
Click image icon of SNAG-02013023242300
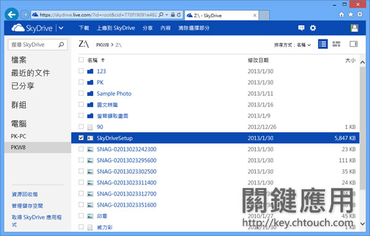(90, 149)
